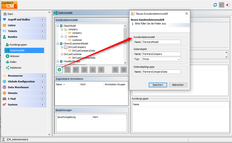Click the Kundendatenmodell Name field
This screenshot has width=232, height=143.
click(162, 42)
